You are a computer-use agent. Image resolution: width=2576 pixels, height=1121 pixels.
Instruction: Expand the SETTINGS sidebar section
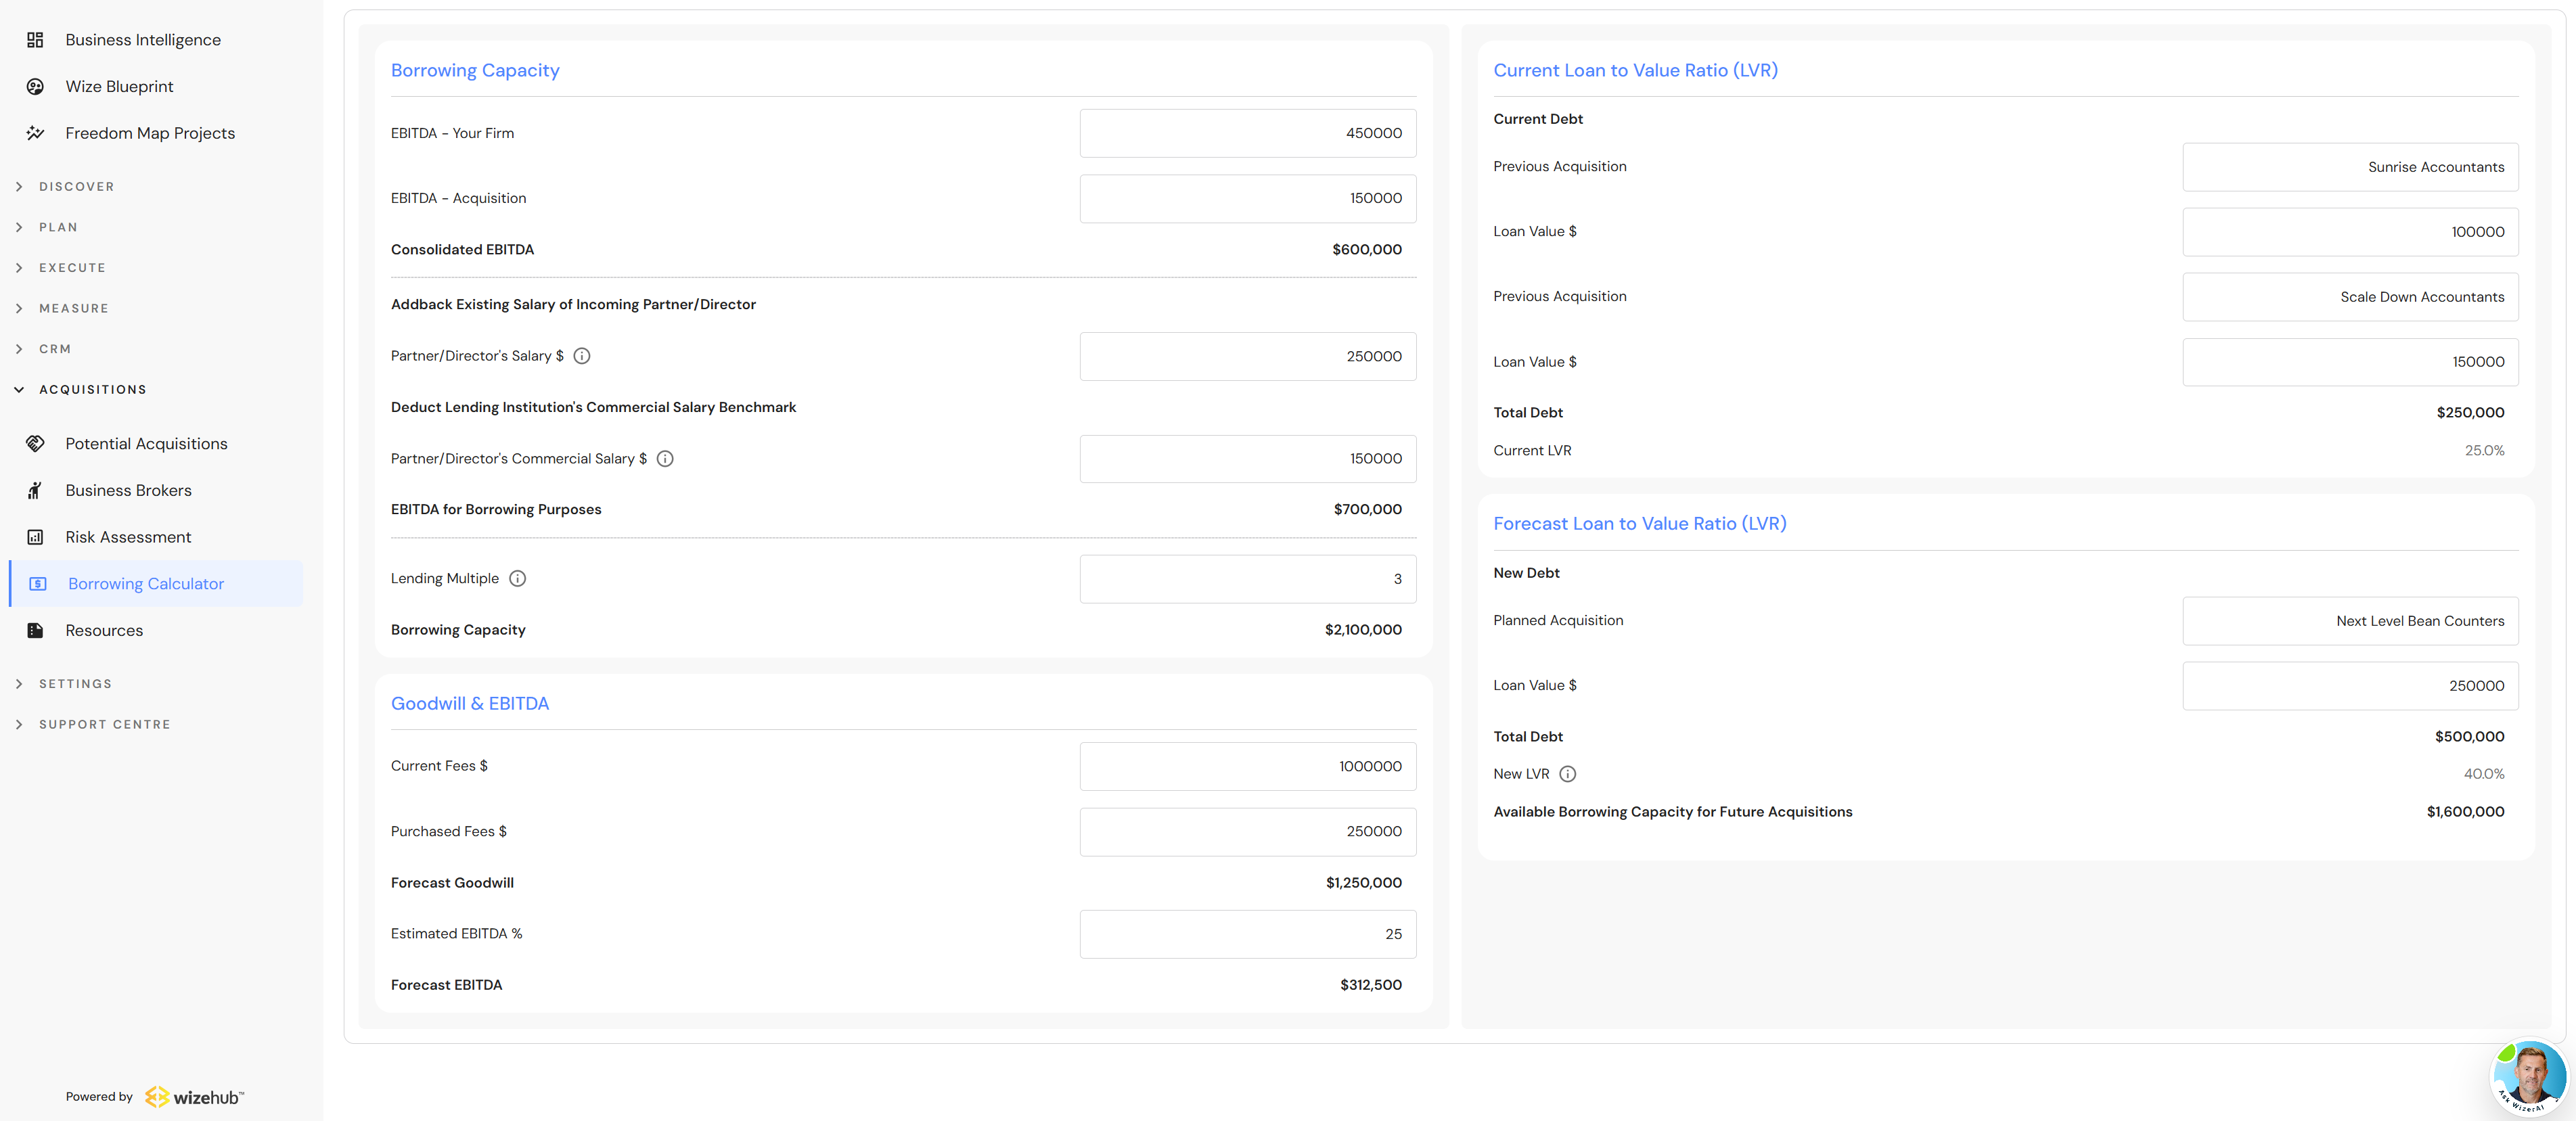[75, 684]
